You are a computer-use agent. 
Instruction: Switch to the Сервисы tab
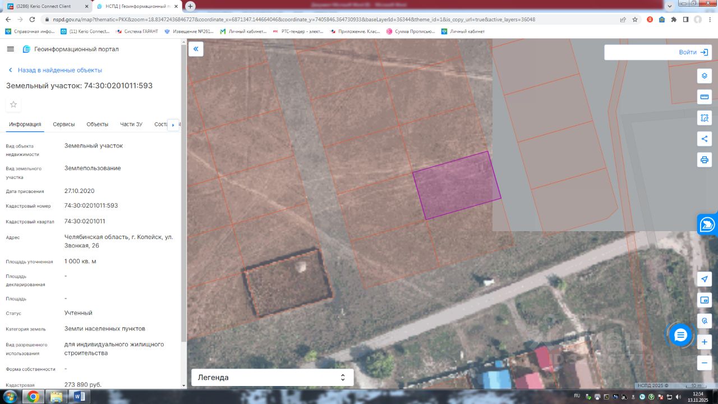coord(64,125)
